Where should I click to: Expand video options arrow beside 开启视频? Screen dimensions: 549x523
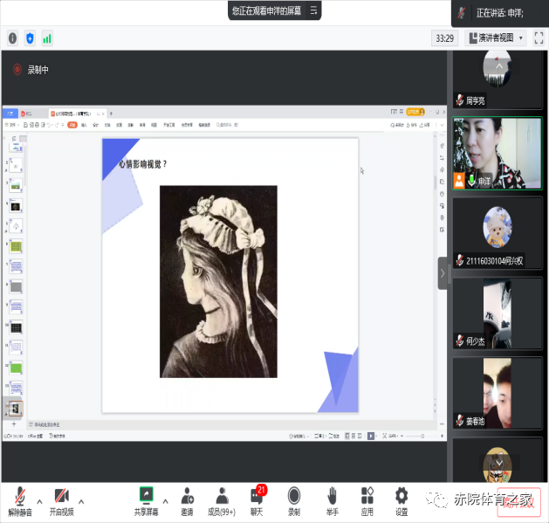click(81, 501)
